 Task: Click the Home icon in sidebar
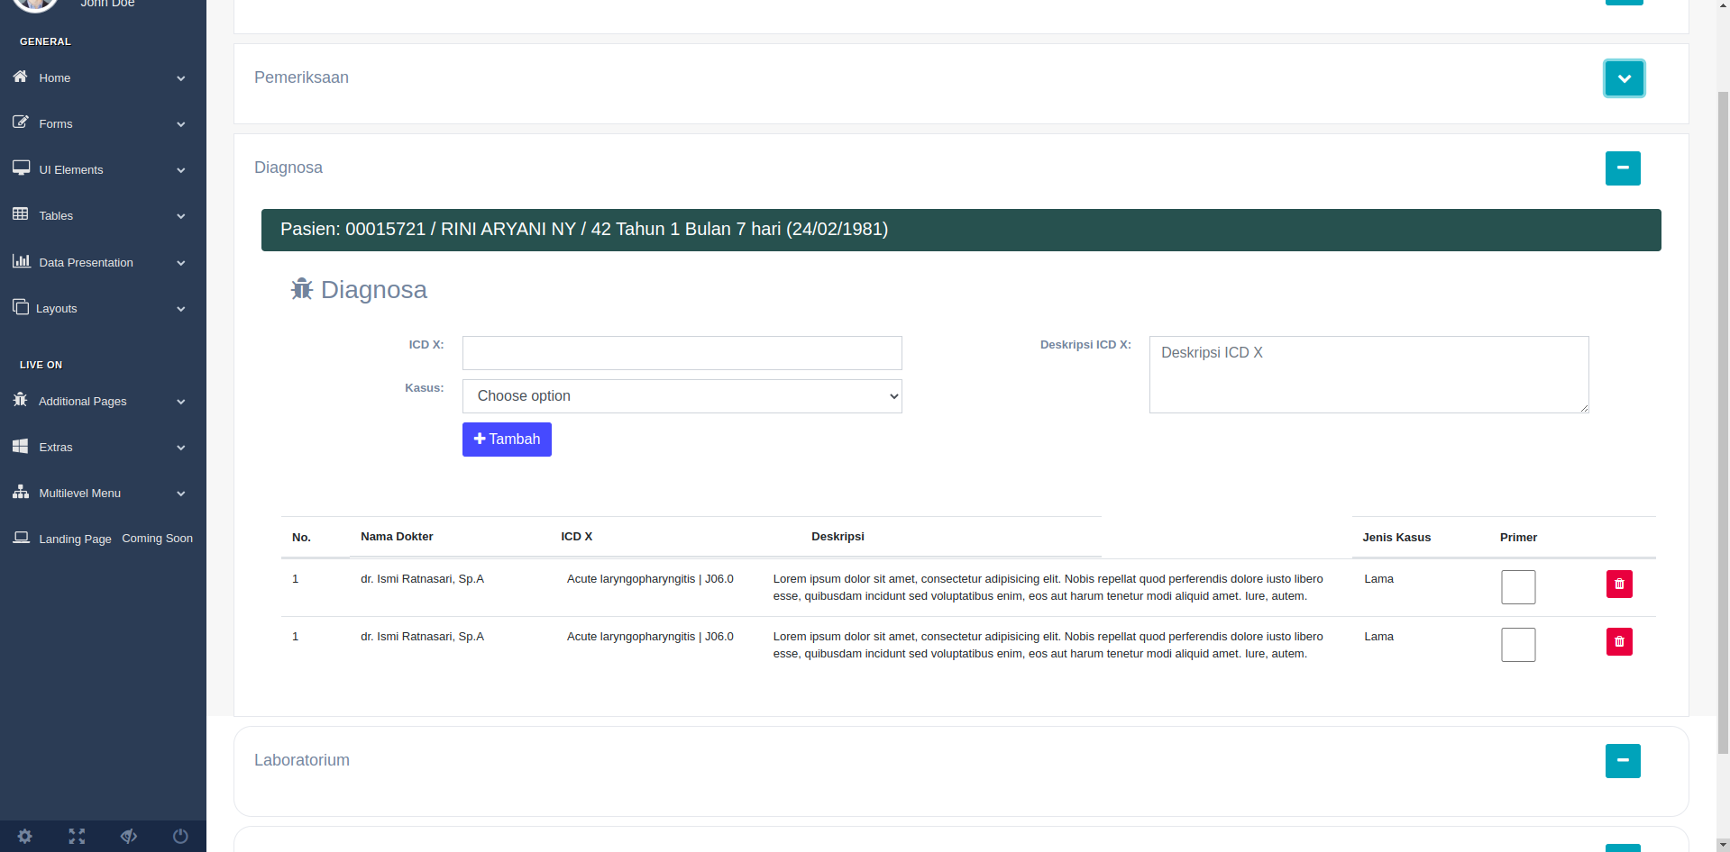[x=20, y=77]
